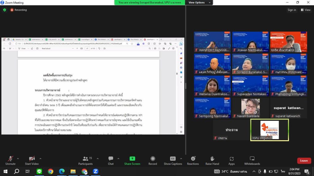Image resolution: width=314 pixels, height=176 pixels.
Task: Show hidden system tray icons
Action: click(254, 171)
